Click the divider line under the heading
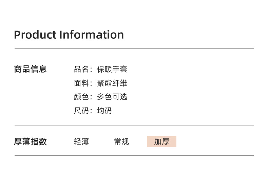268x170 pixels. pos(134,49)
